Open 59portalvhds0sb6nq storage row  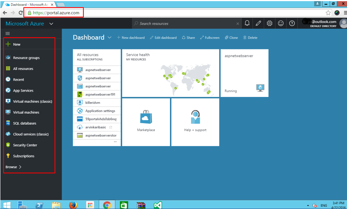tap(97, 119)
